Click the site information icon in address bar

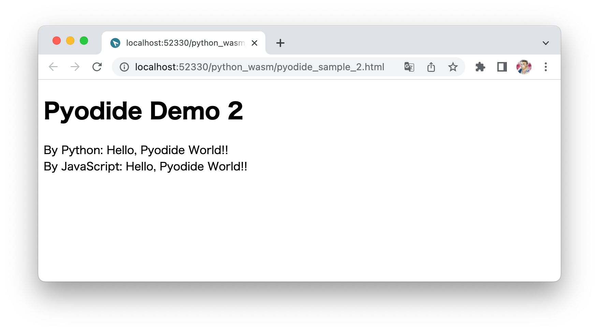point(124,67)
